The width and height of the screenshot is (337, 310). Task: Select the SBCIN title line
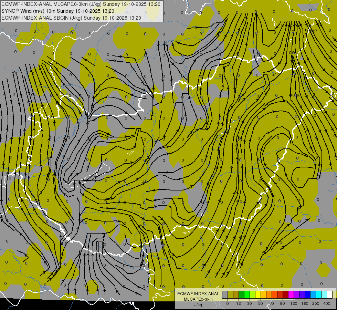pyautogui.click(x=71, y=18)
